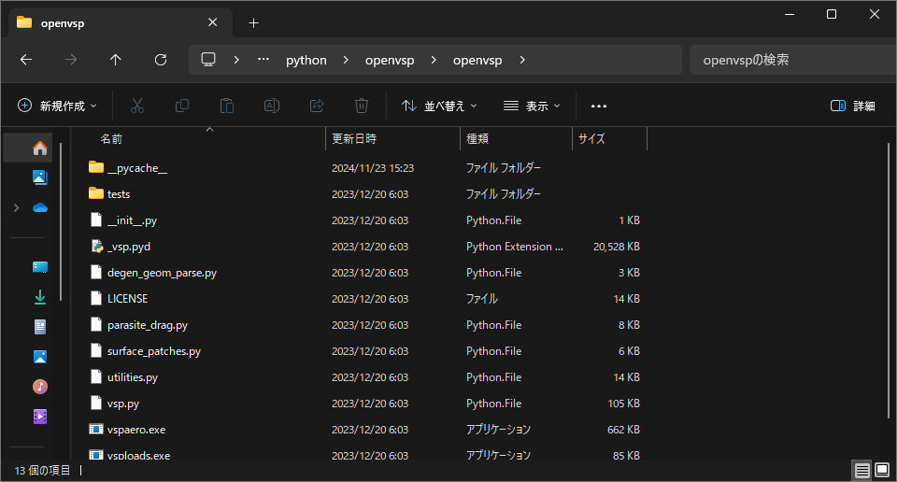The image size is (897, 482).
Task: Click the share icon in toolbar
Action: (317, 106)
